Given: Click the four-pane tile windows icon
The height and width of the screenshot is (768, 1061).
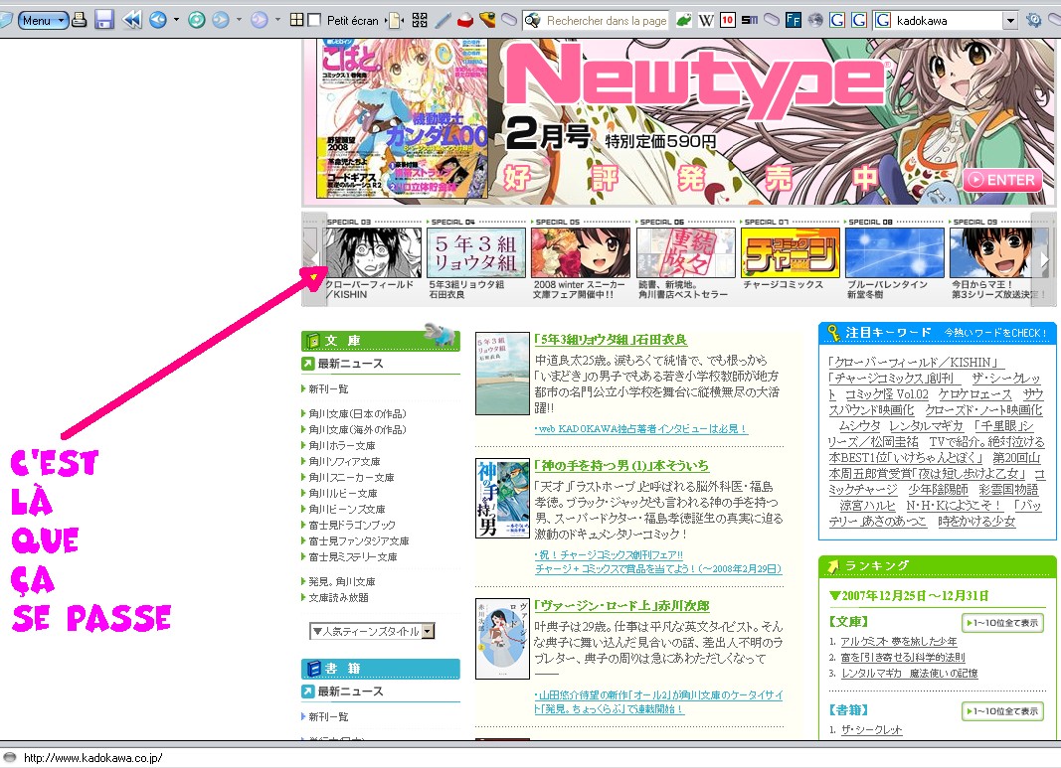Looking at the screenshot, I should coord(296,20).
